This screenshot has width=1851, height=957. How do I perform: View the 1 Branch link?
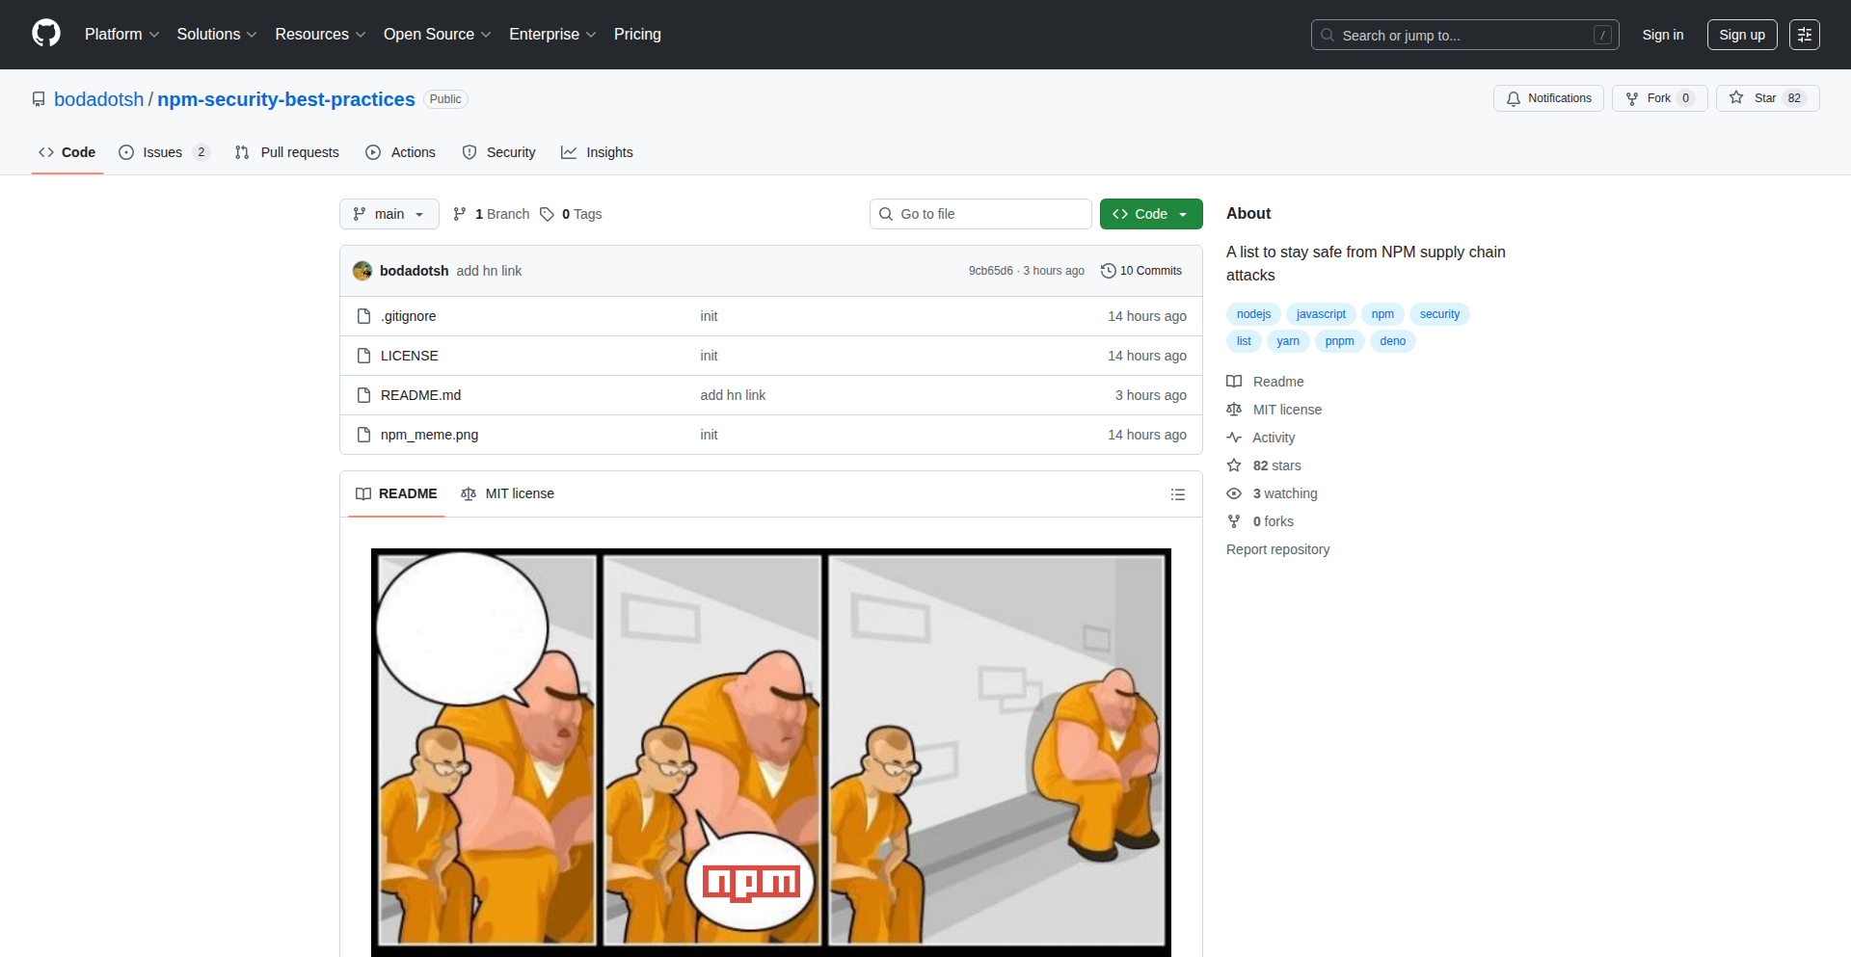(492, 214)
